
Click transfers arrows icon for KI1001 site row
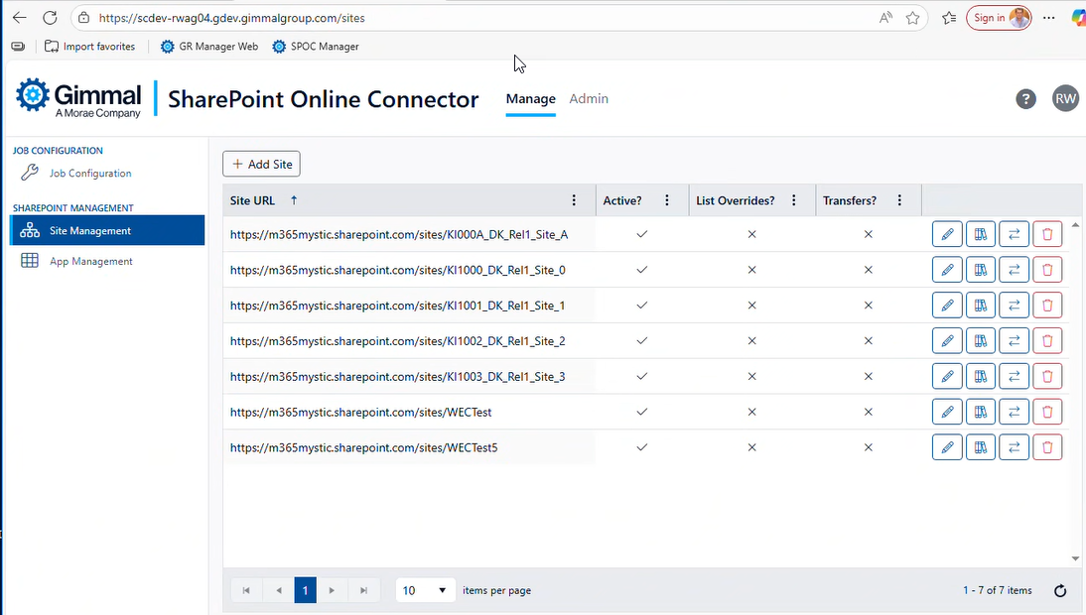point(1014,306)
